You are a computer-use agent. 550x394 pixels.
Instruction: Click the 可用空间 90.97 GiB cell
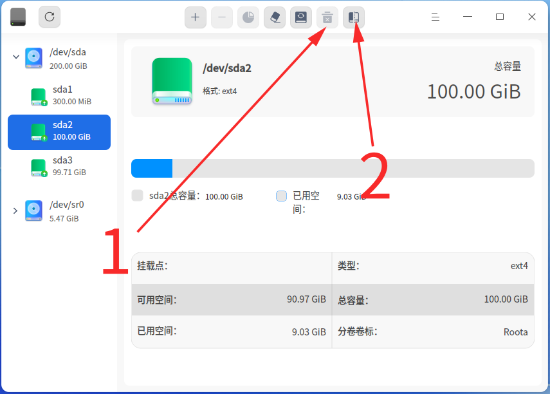232,299
